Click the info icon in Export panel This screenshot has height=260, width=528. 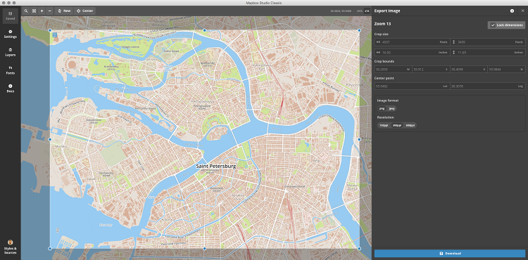coord(512,11)
